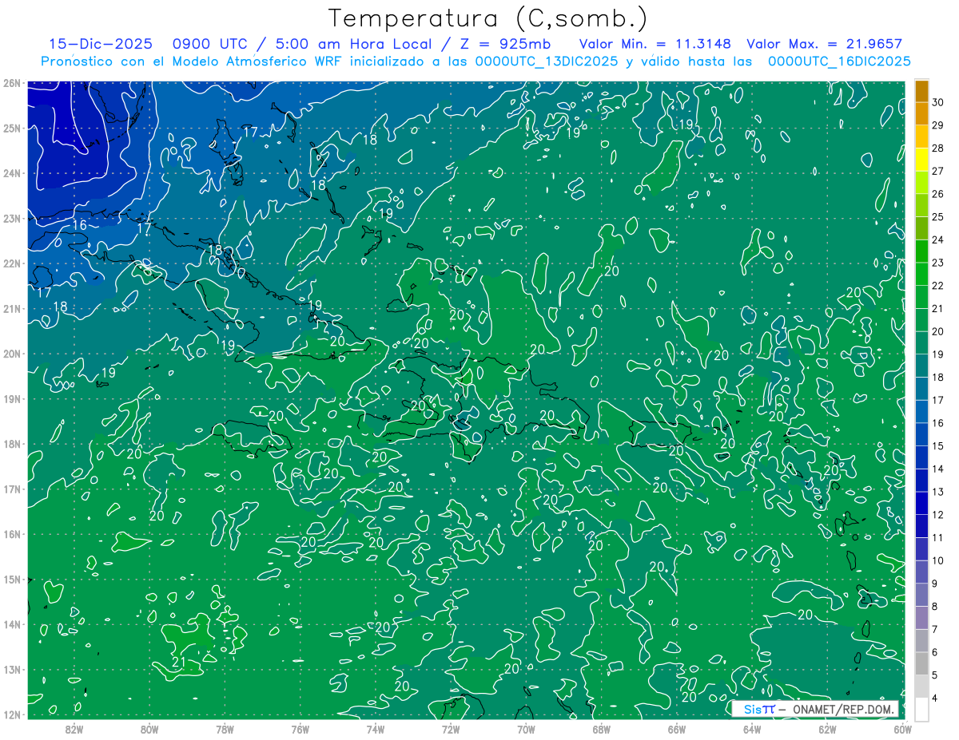The width and height of the screenshot is (959, 740).
Task: Click the brown-orange legend swatch above label 30
Action: 921,90
